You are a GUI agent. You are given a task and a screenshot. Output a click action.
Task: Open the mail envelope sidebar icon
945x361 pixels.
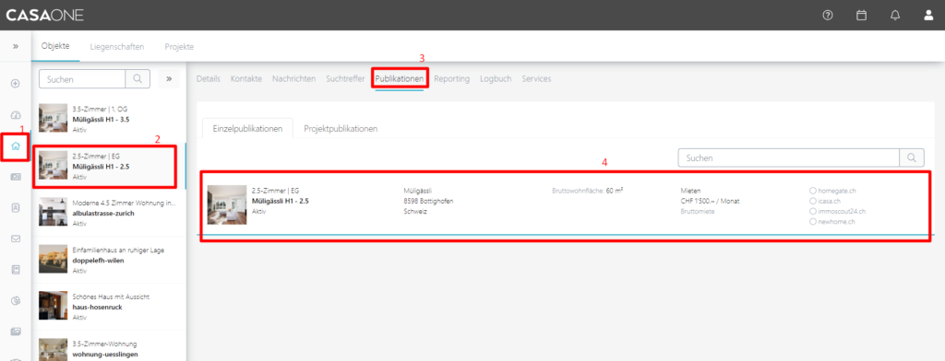tap(16, 239)
